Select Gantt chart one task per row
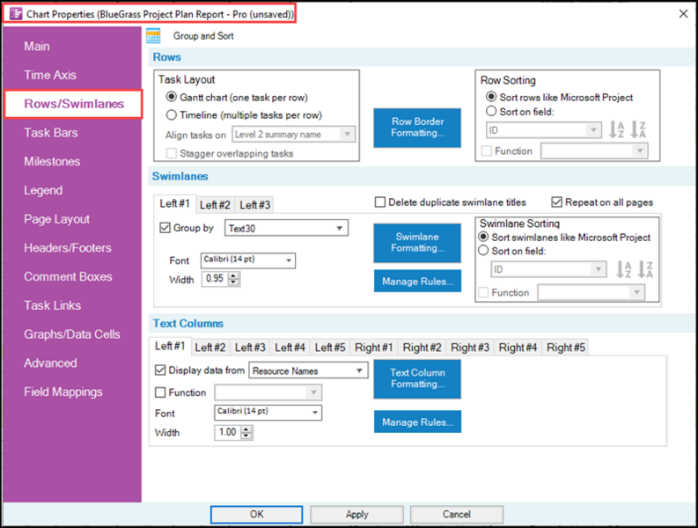698x528 pixels. (172, 97)
